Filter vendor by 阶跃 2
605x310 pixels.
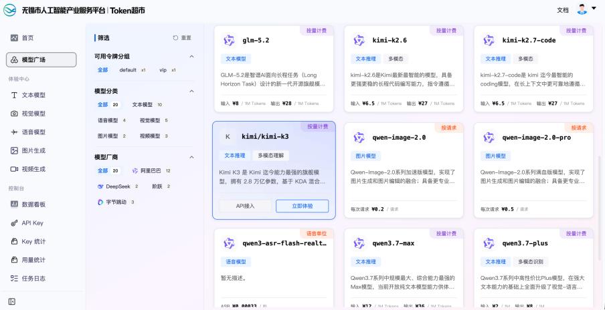(161, 186)
